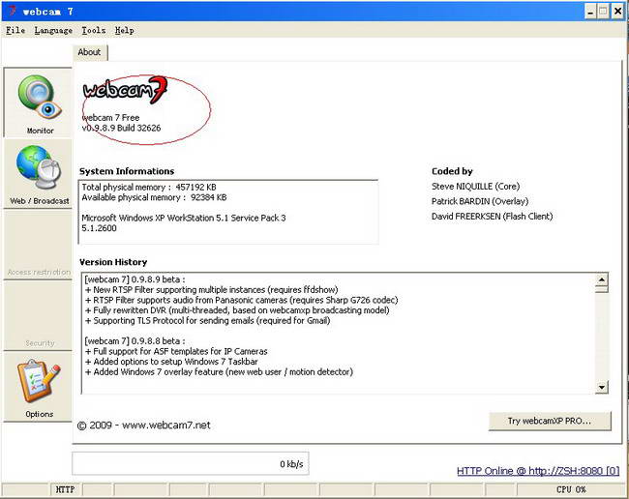
Task: Open the HTTP Online ZSH:8080 link
Action: coord(538,471)
